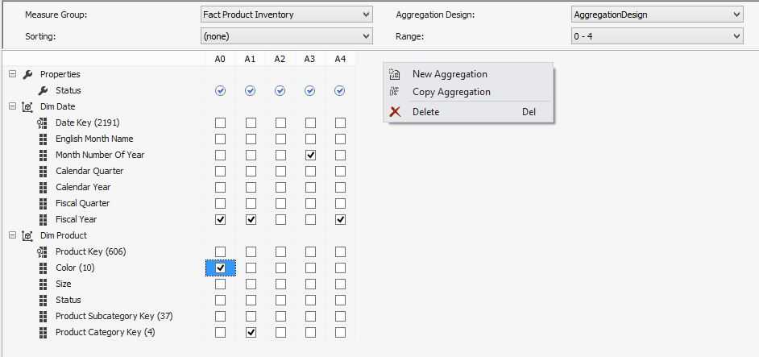Click the Date Key attribute icon
Image resolution: width=759 pixels, height=357 pixels.
[43, 122]
